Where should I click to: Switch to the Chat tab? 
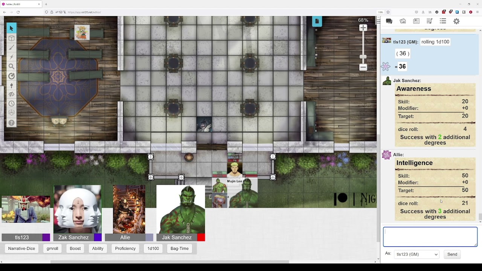pyautogui.click(x=389, y=21)
